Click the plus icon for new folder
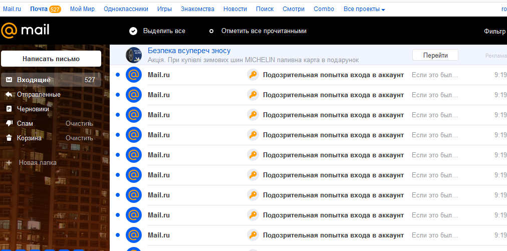 9,163
